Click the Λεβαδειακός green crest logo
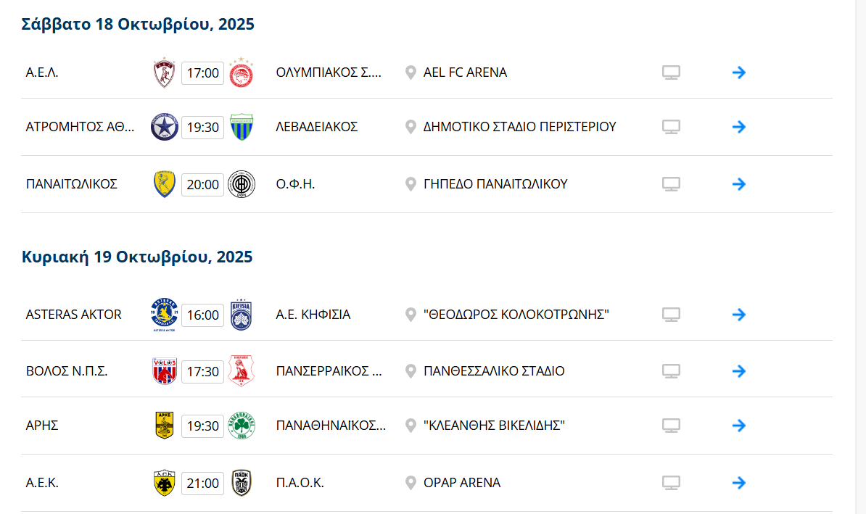The height and width of the screenshot is (514, 866). (241, 127)
